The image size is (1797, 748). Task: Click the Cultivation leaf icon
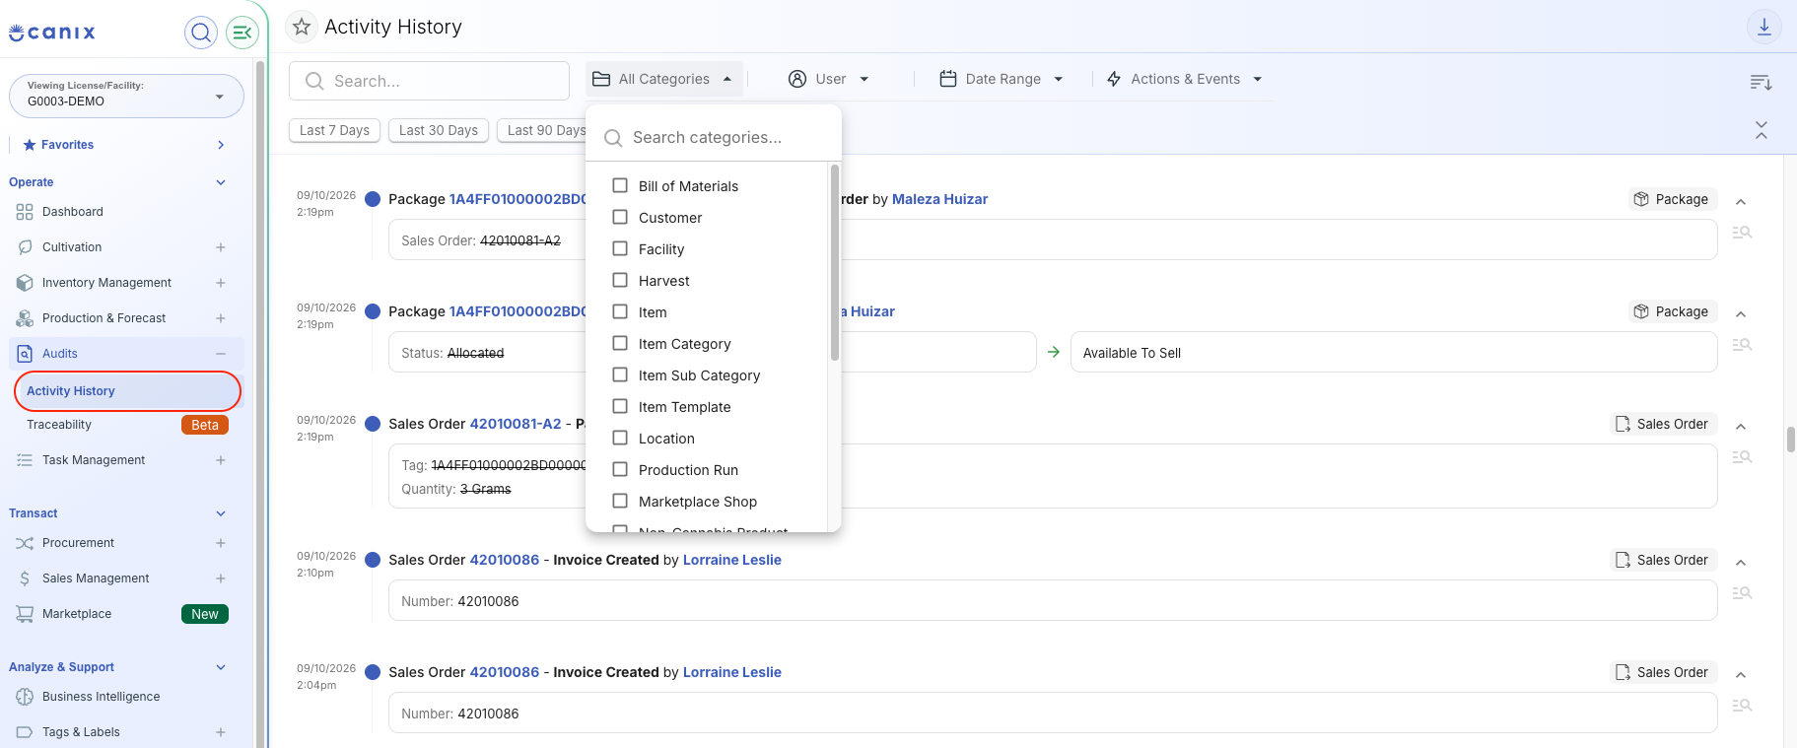point(25,247)
